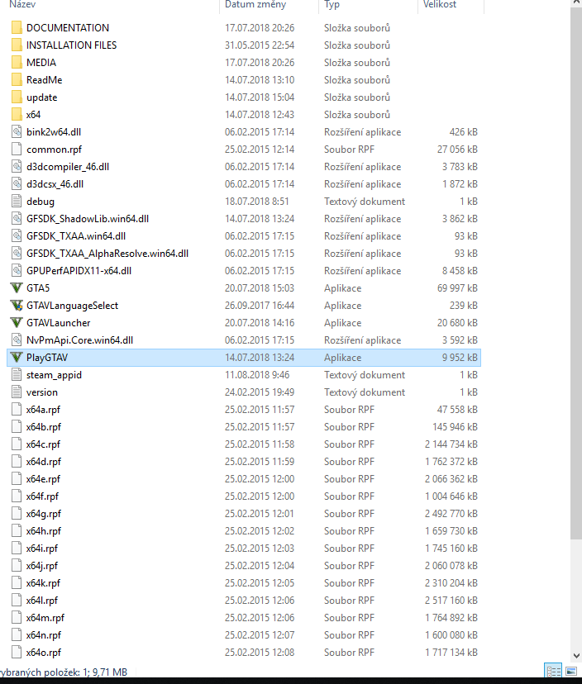
Task: Click the GFSDK_TXAA.win64.dll file icon
Action: pos(17,236)
